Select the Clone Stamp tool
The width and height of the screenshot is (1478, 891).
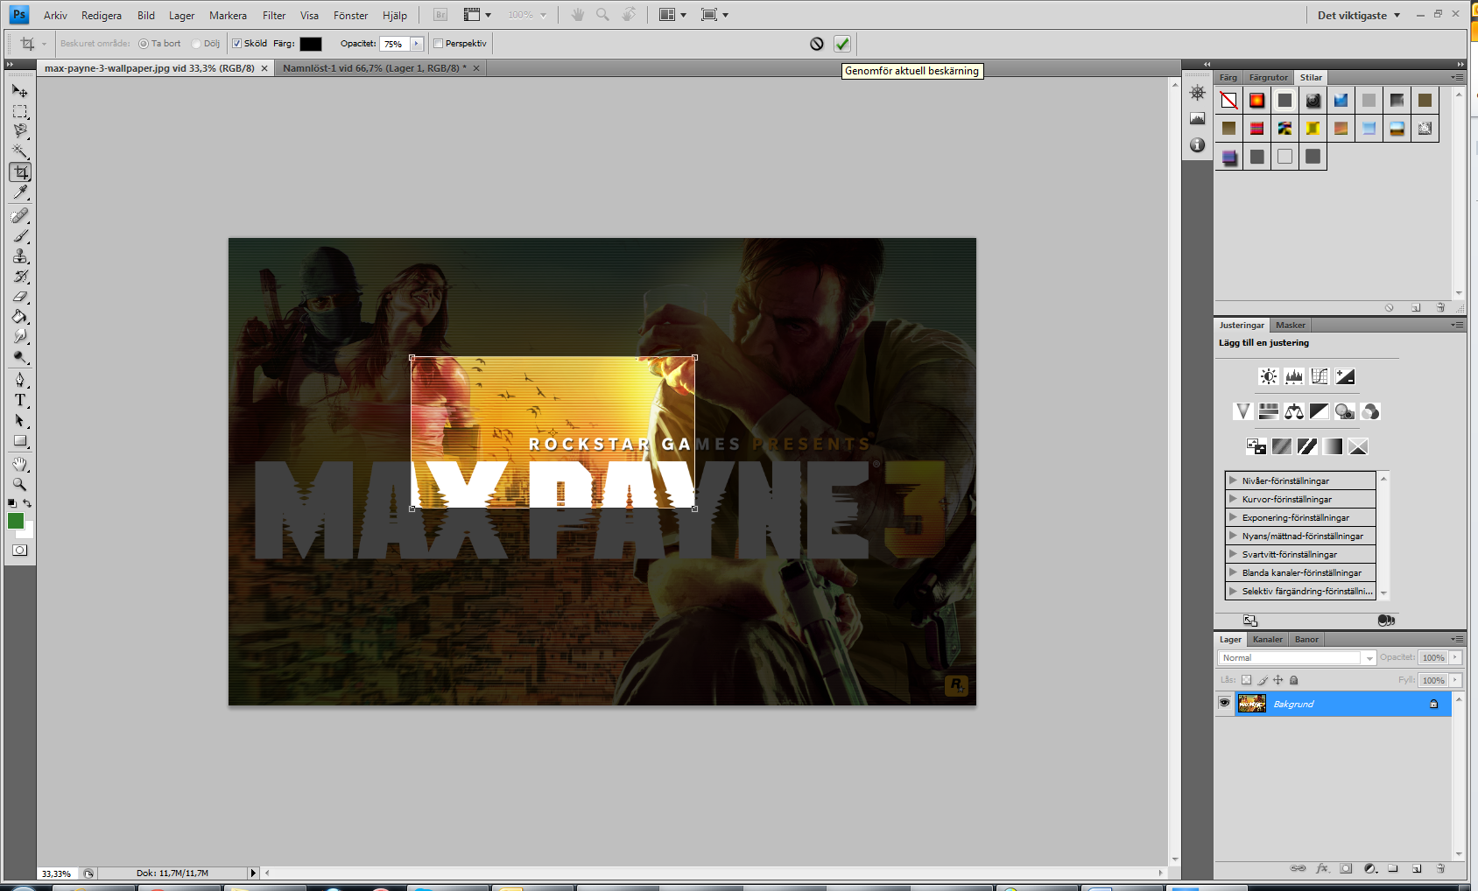click(x=20, y=256)
